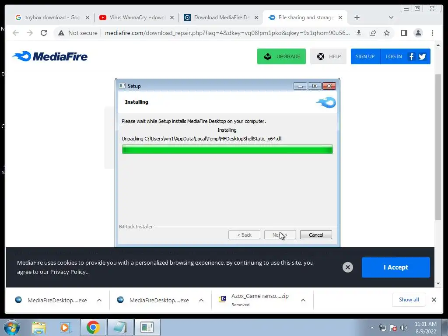
Task: Log in with the Facebook icon
Action: click(411, 56)
